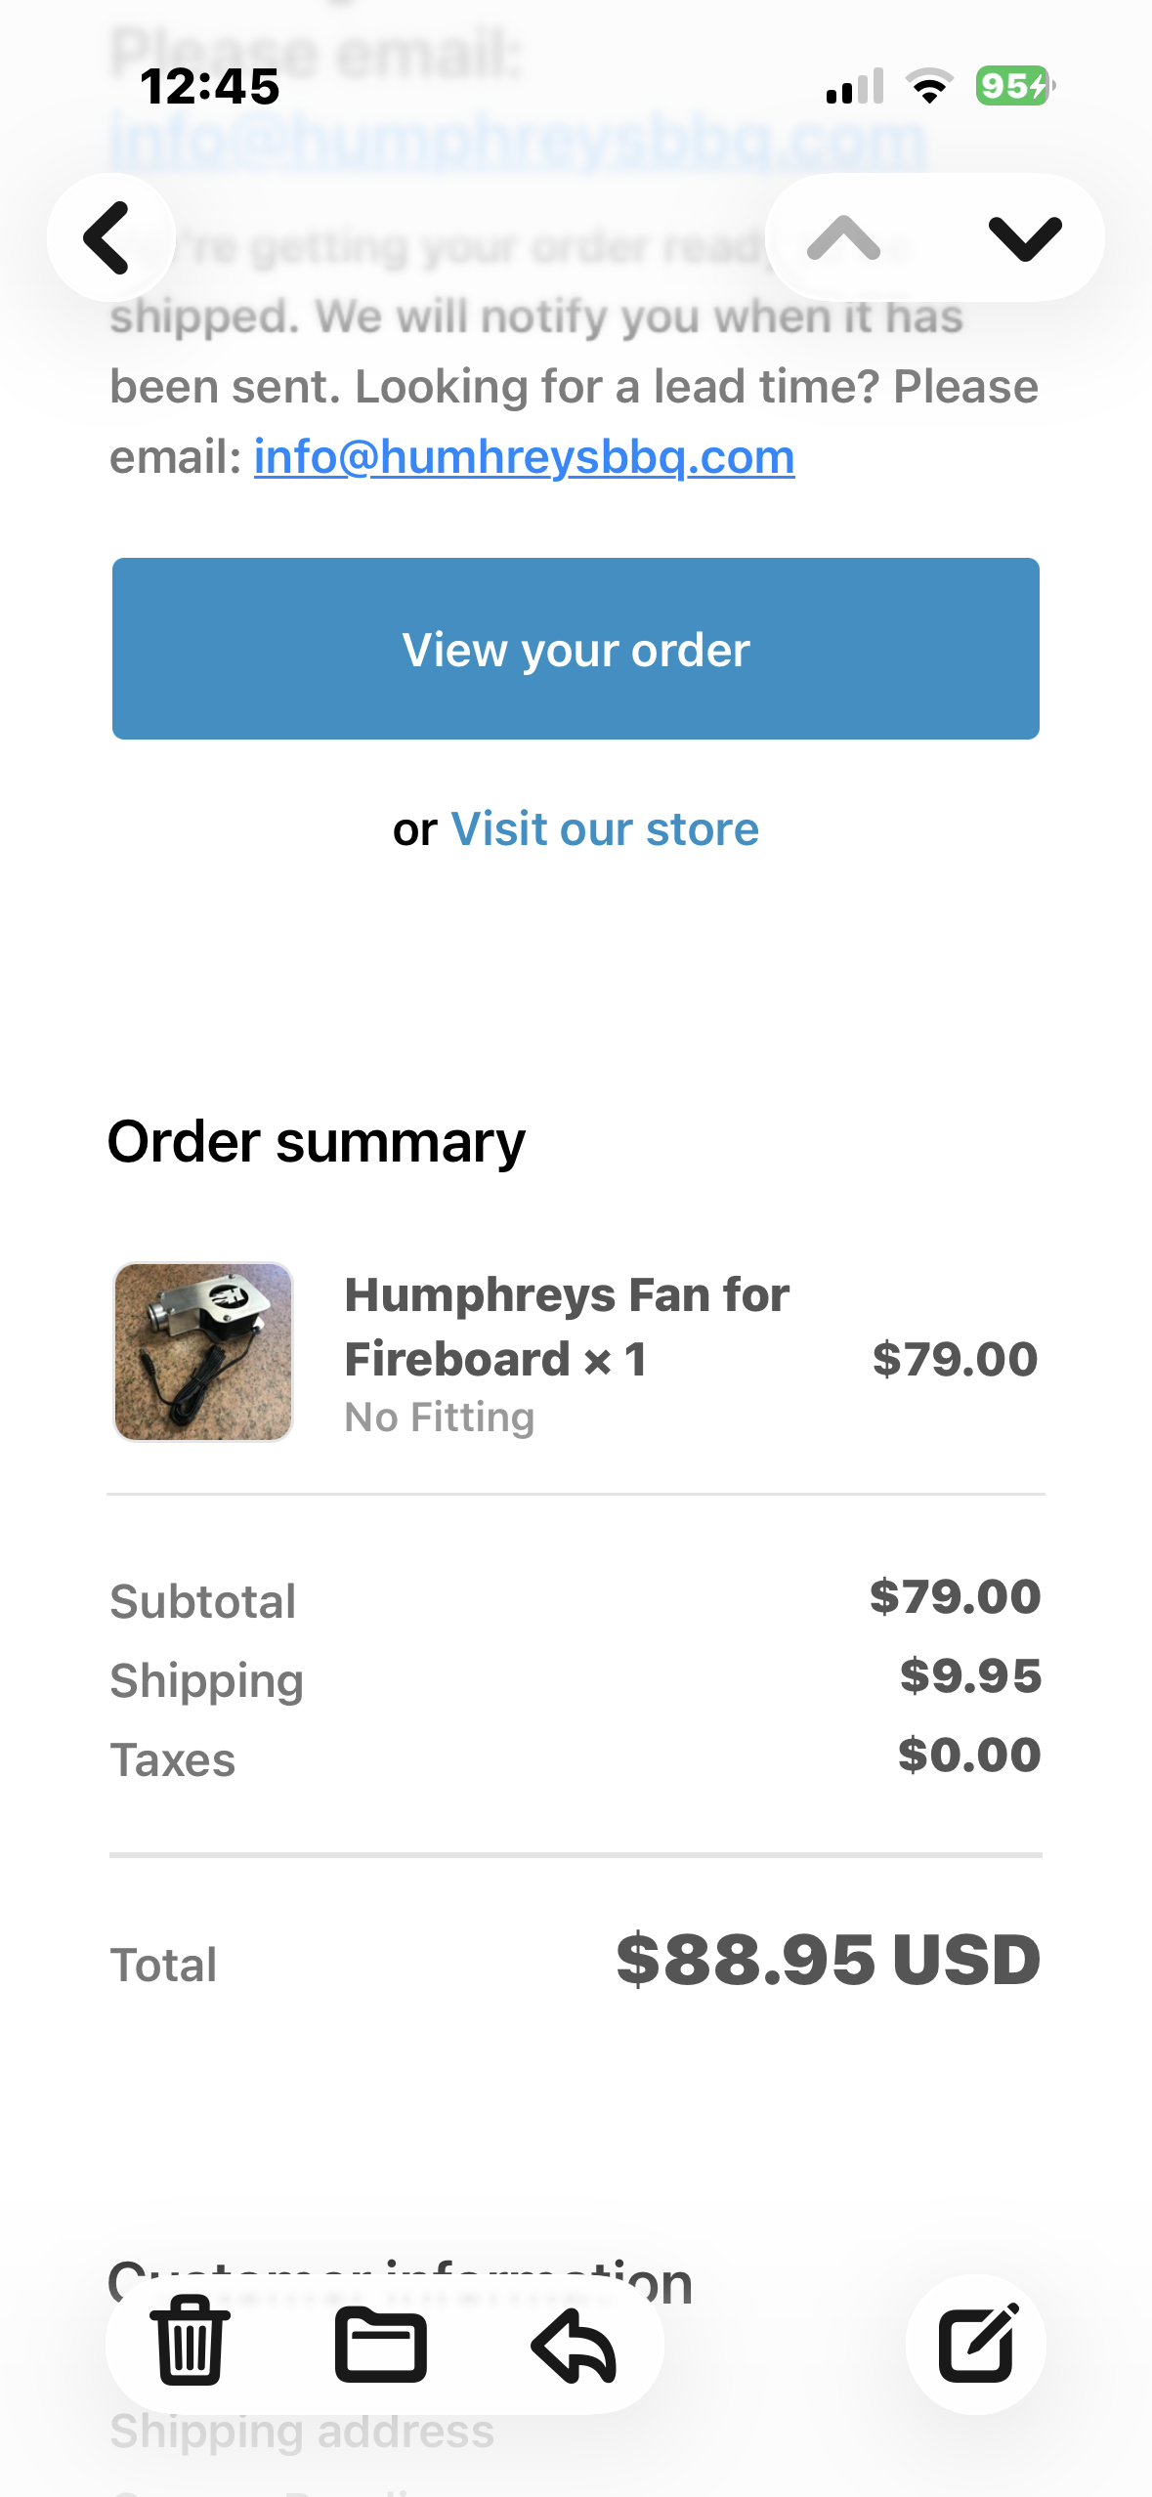The image size is (1152, 2497).
Task: Tap the $88.95 USD total amount
Action: tap(829, 1960)
